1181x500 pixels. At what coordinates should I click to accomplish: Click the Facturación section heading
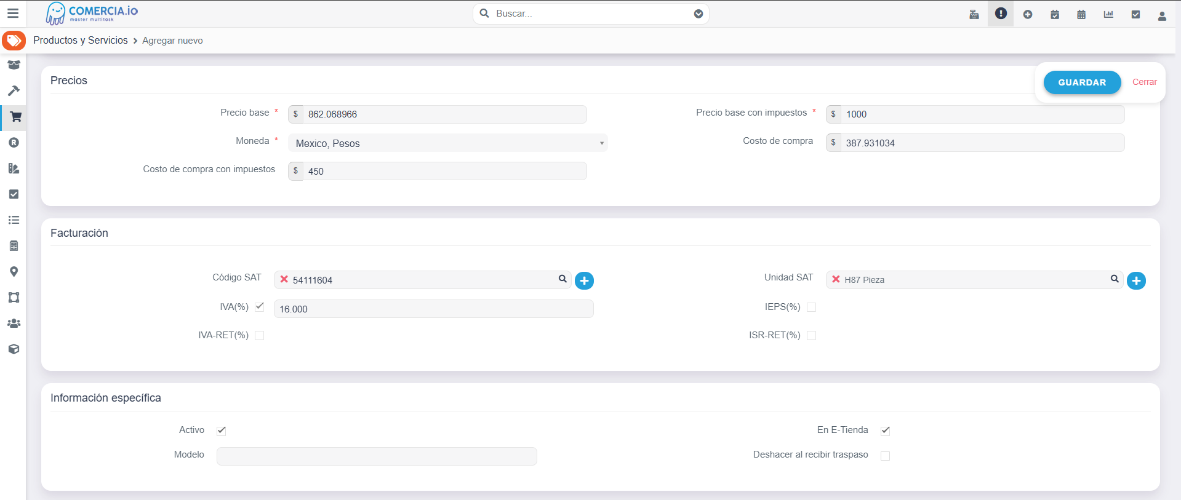[x=79, y=233]
